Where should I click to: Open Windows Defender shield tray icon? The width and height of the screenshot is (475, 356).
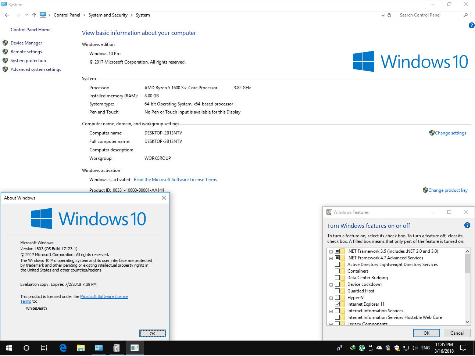tap(397, 348)
